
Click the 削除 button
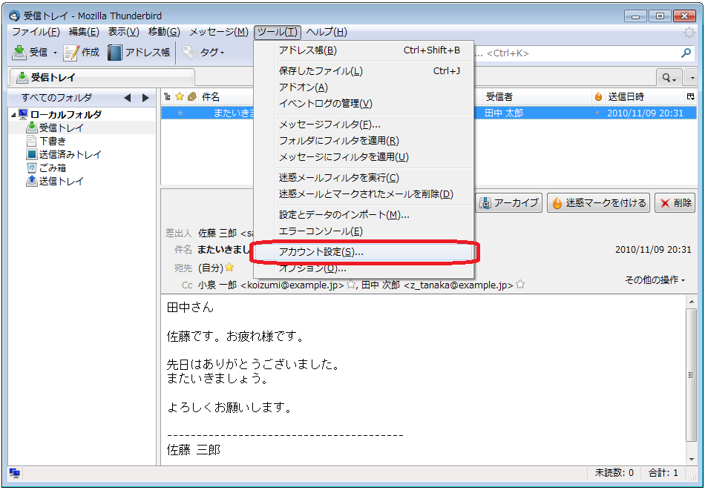pos(675,203)
